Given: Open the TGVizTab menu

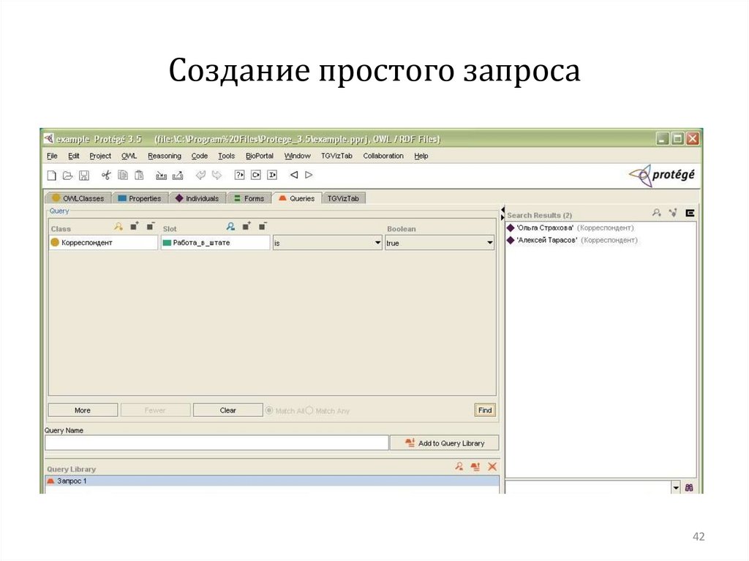Looking at the screenshot, I should (x=336, y=156).
